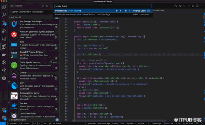Click git blame pranavxc annotation in status bar
The image size is (205, 125).
pos(97,123)
